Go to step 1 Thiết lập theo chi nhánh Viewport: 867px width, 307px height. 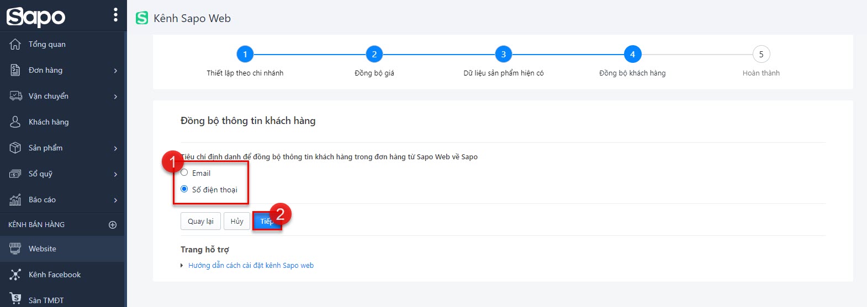pos(245,62)
